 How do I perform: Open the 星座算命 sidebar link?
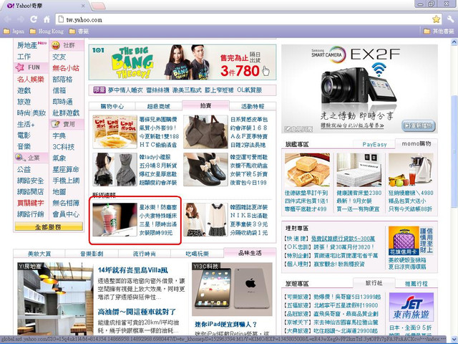tap(66, 169)
